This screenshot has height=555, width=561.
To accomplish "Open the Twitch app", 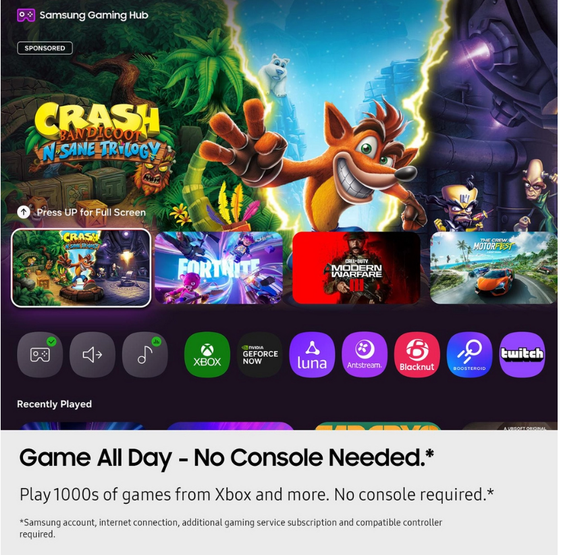I will [522, 354].
